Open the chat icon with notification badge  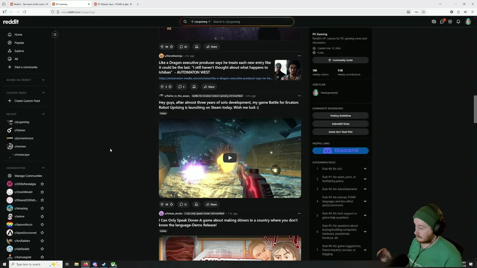coord(442,22)
